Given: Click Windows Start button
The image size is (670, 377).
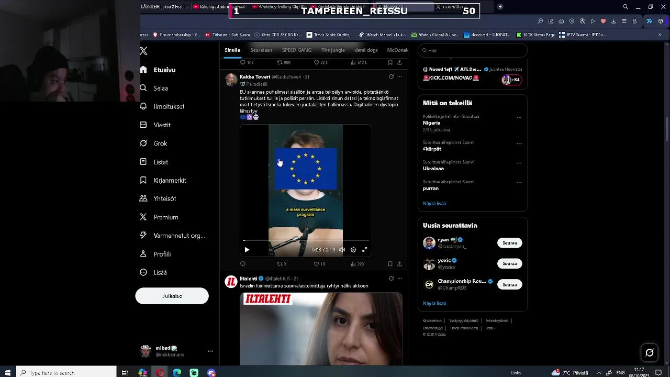Looking at the screenshot, I should 7,372.
